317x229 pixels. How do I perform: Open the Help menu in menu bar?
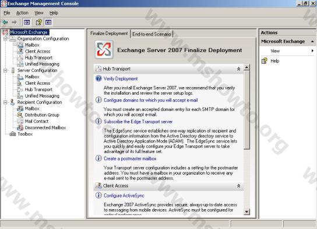click(54, 13)
